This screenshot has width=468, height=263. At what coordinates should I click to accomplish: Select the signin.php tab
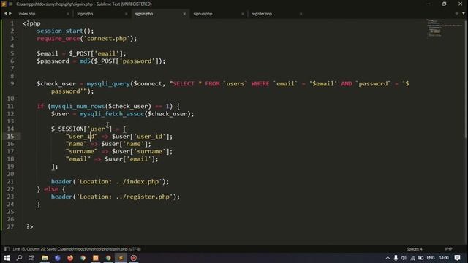click(144, 14)
